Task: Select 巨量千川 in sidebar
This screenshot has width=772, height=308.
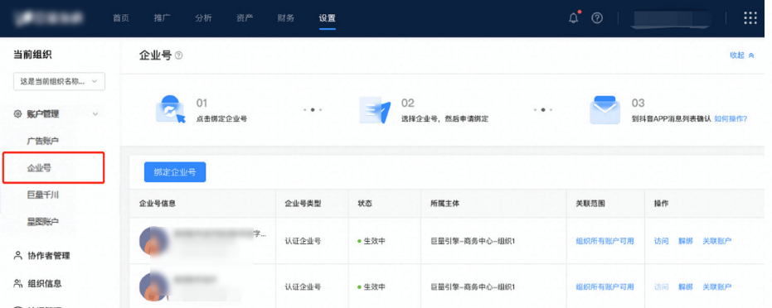Action: point(43,195)
